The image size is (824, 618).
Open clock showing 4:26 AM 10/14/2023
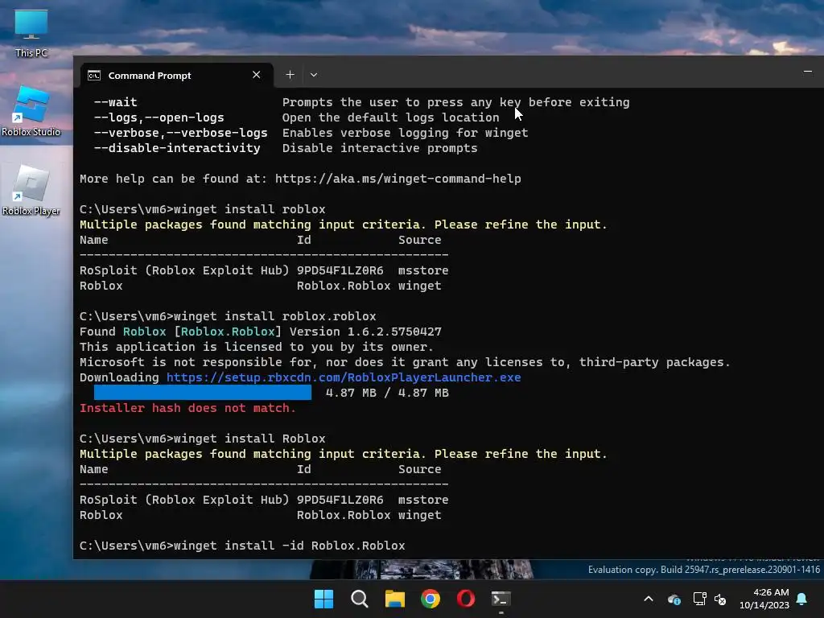click(x=764, y=599)
